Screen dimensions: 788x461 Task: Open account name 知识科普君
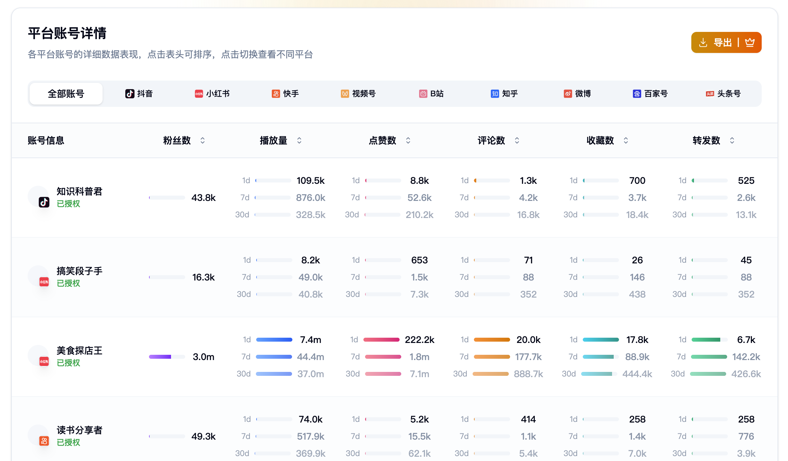point(79,191)
